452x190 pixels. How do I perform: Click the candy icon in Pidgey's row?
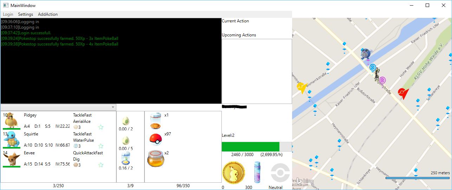(75, 127)
